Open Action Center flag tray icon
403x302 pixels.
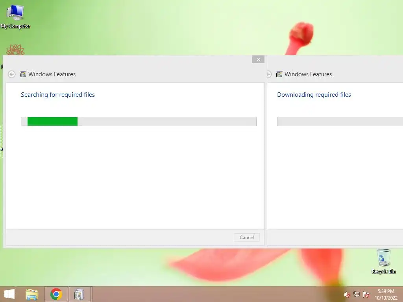(366, 295)
